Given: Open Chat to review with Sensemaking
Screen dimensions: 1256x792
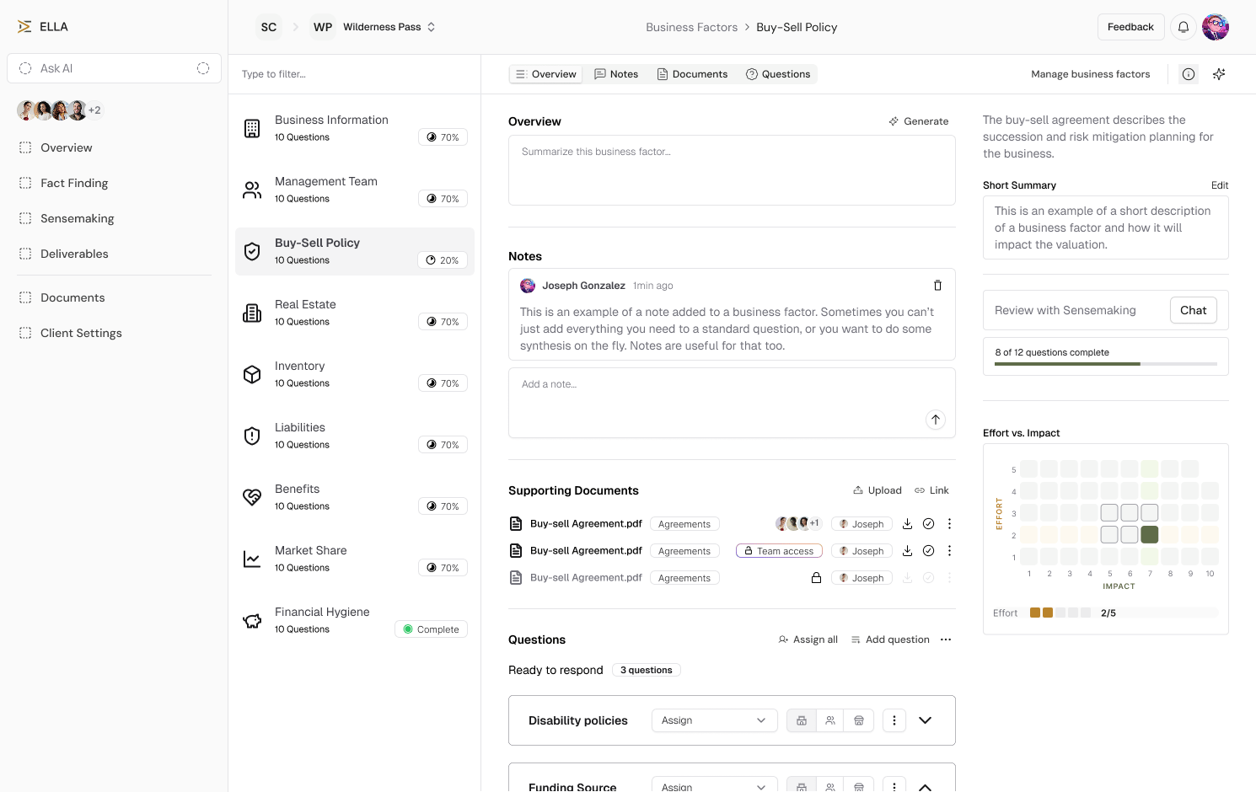Looking at the screenshot, I should point(1193,310).
